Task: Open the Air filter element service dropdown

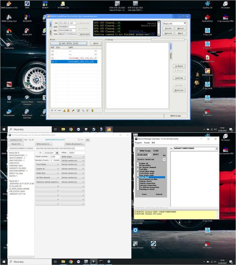Action: (47, 177)
